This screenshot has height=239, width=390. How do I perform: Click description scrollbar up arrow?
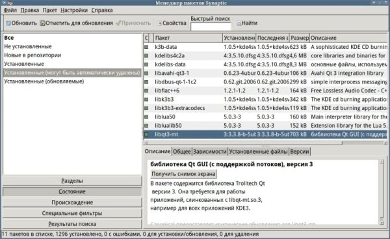pyautogui.click(x=382, y=162)
